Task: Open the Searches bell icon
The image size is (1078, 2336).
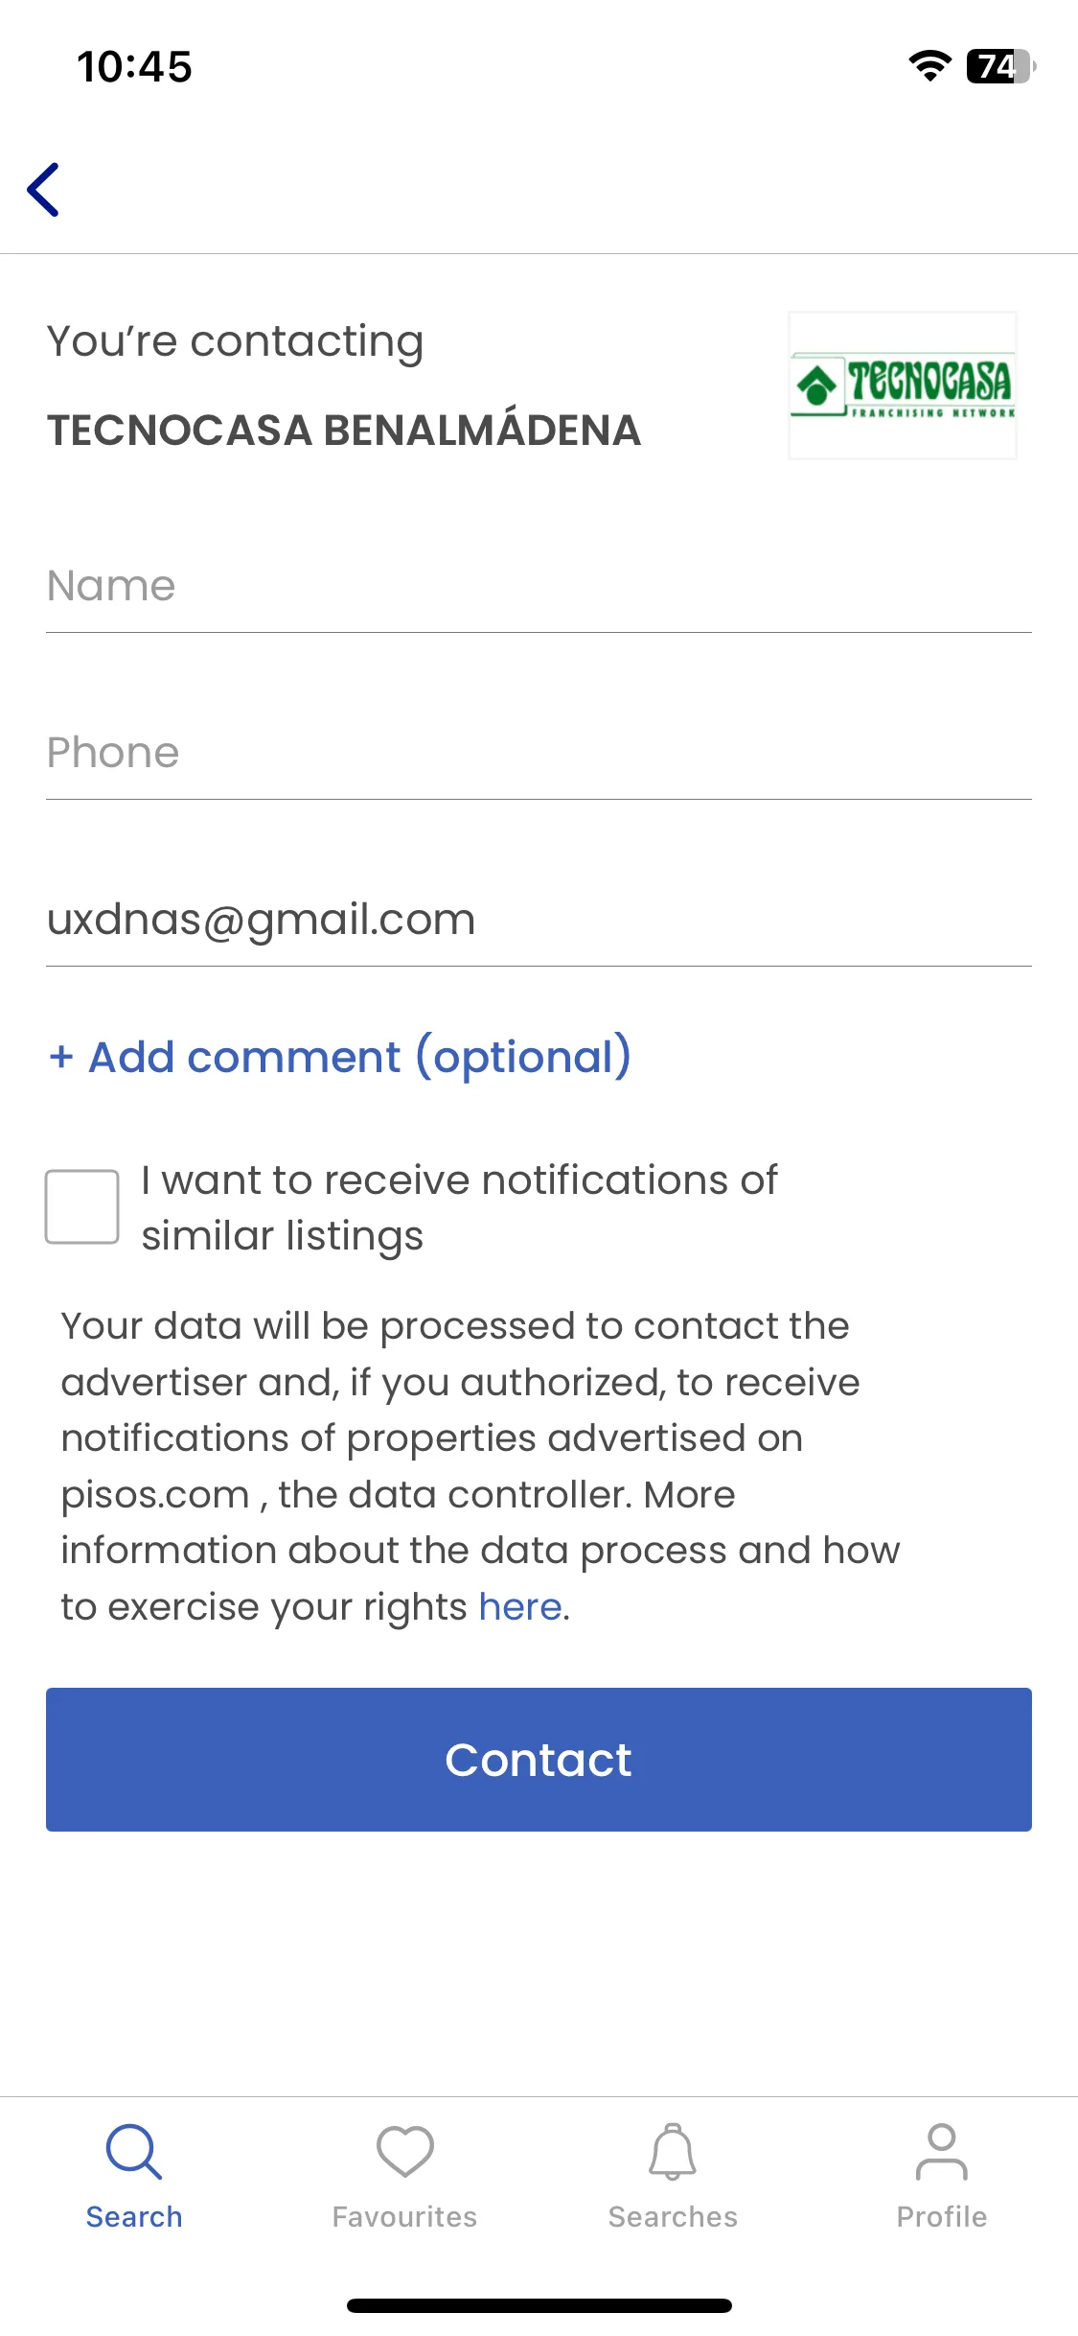Action: coord(673,2152)
